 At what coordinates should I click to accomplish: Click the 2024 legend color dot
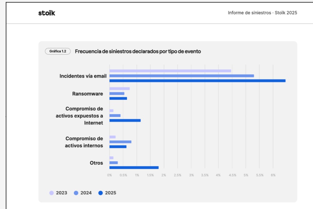coord(76,193)
